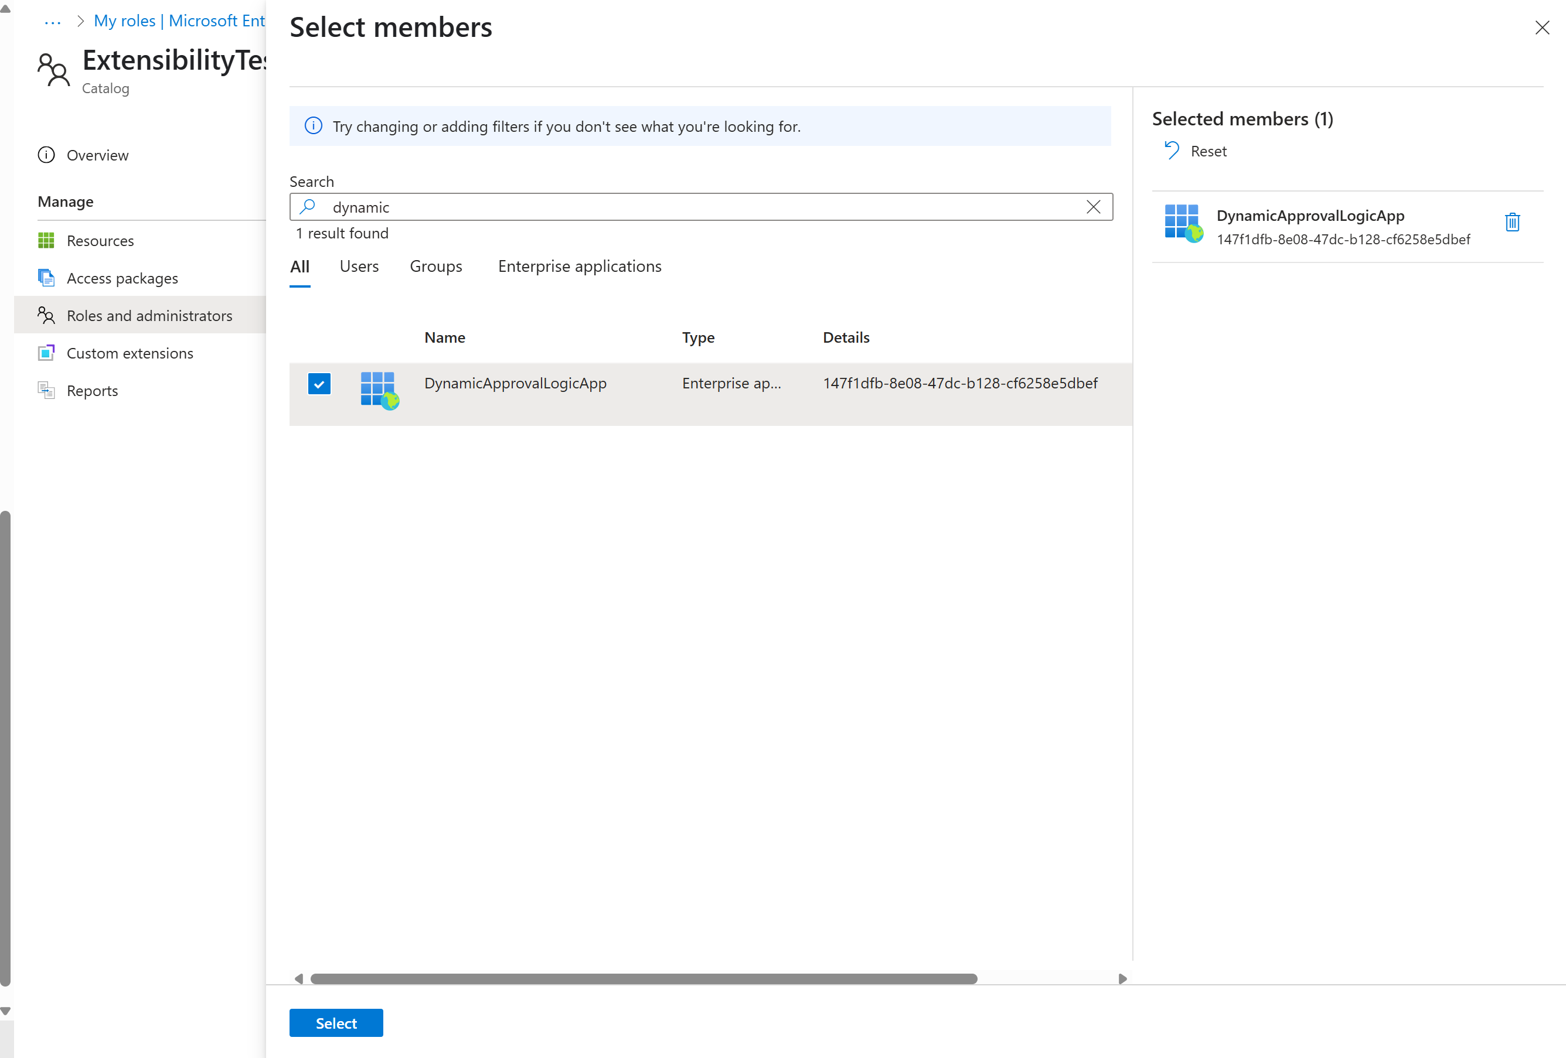Click the Resources grid icon in the sidebar
This screenshot has height=1058, width=1566.
point(46,240)
